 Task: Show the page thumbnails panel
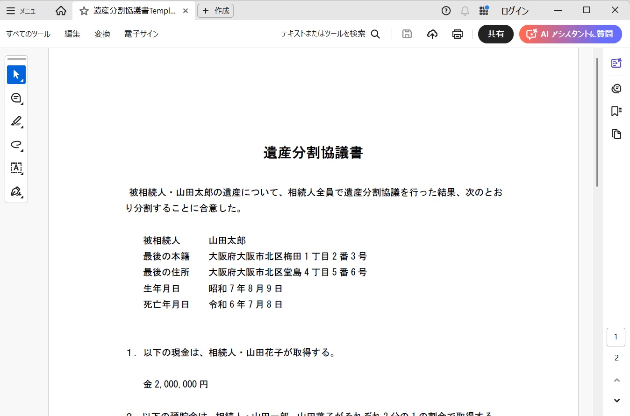(x=616, y=134)
